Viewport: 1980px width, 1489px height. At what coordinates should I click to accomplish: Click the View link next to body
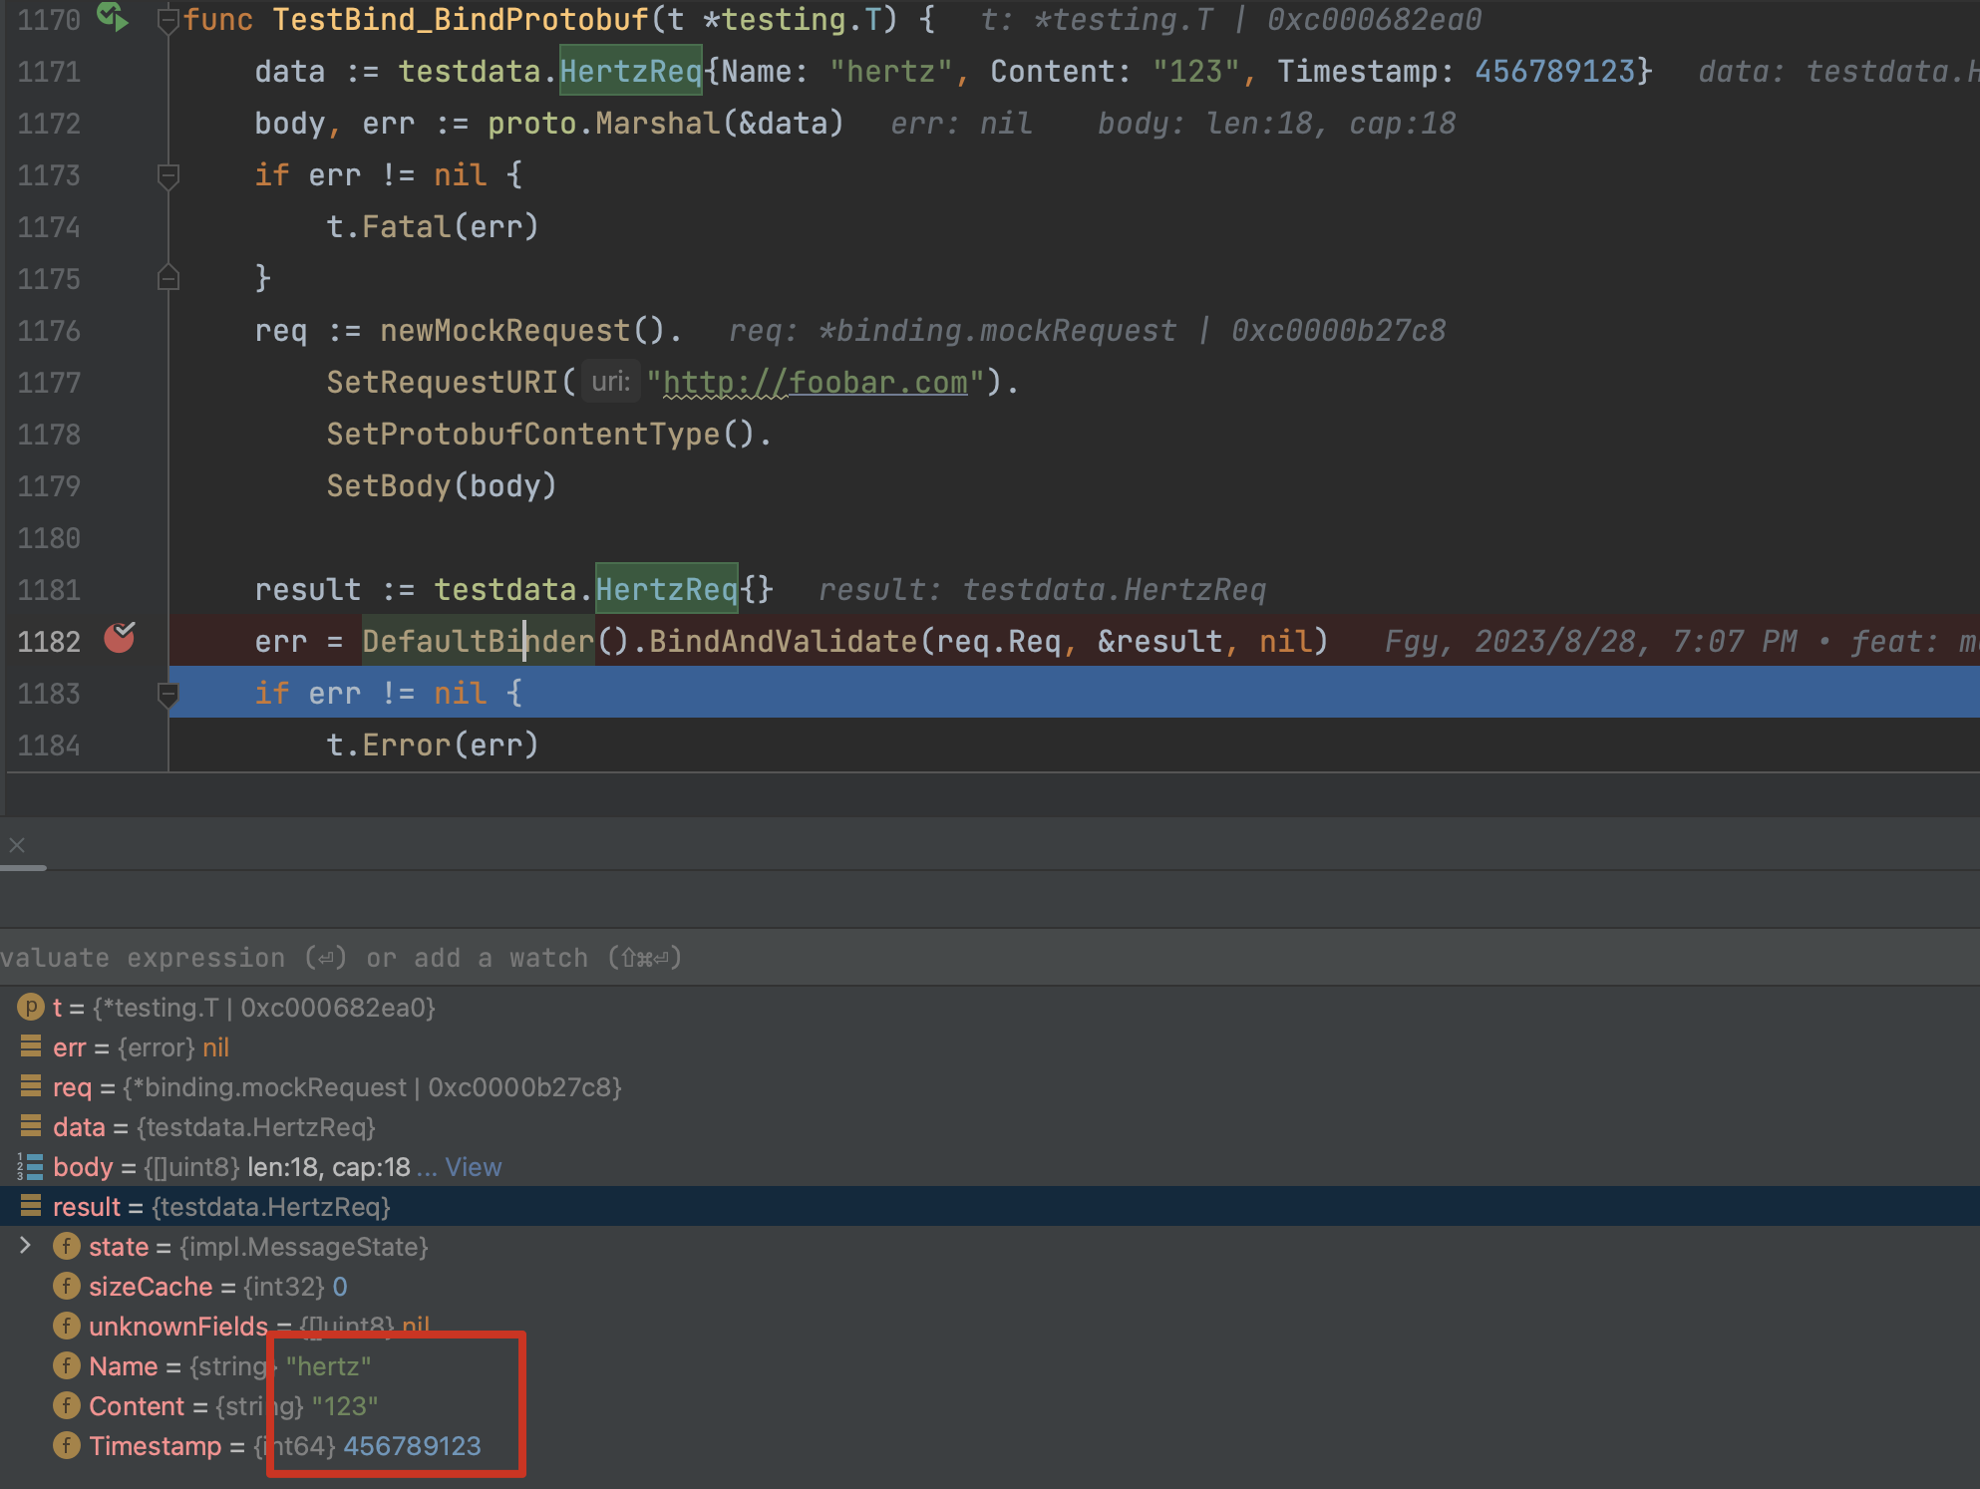(x=475, y=1166)
